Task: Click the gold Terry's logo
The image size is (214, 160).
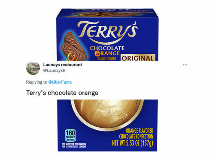Action: click(108, 32)
